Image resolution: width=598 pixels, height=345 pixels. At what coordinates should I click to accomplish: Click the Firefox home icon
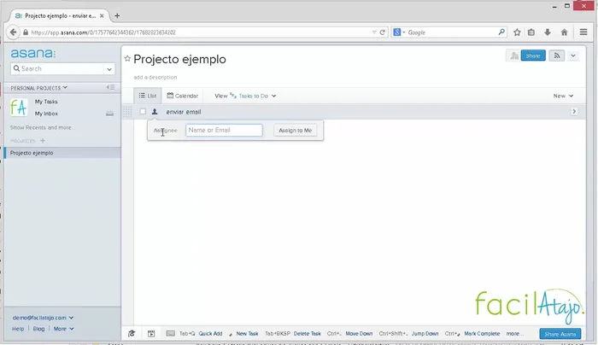click(564, 32)
